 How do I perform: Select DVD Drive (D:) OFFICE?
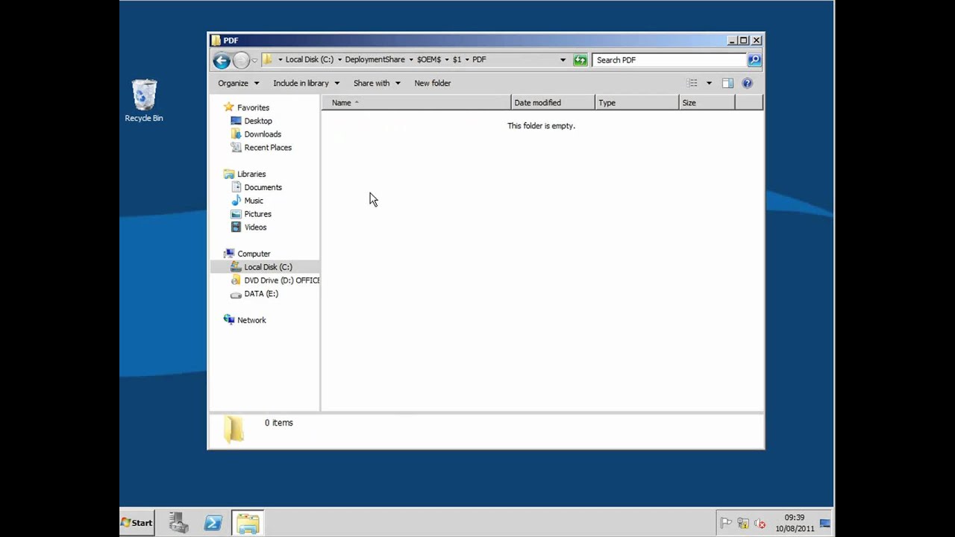tap(281, 280)
